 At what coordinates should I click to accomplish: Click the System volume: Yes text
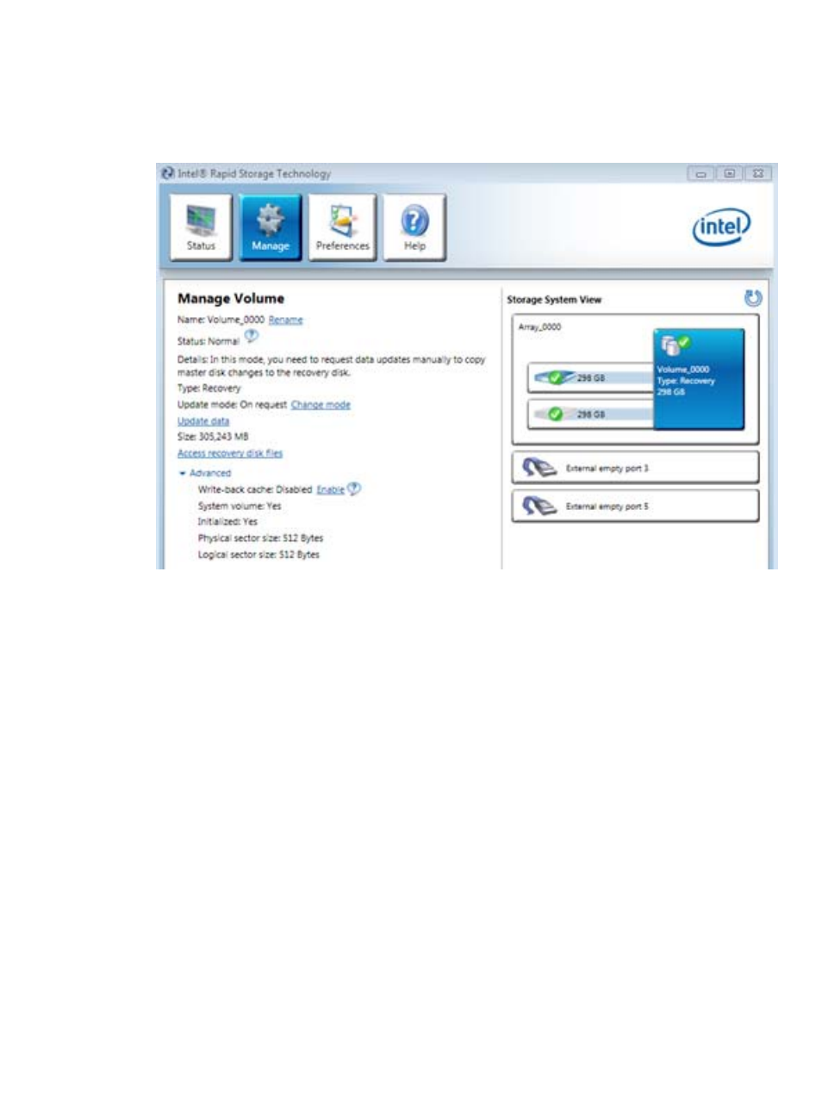240,507
